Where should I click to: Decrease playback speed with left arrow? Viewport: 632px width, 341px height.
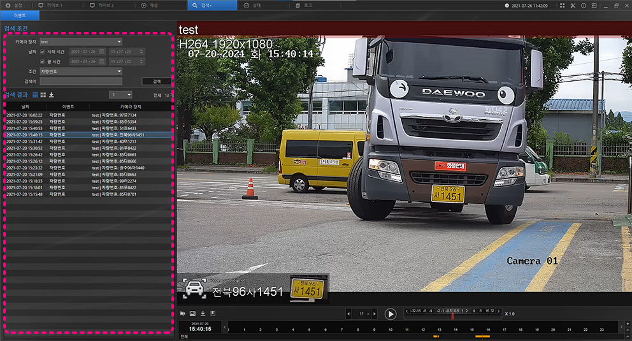[x=406, y=311]
